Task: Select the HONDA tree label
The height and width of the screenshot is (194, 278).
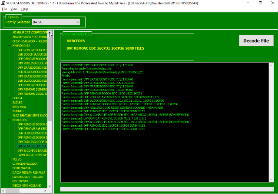Action: 17,98
